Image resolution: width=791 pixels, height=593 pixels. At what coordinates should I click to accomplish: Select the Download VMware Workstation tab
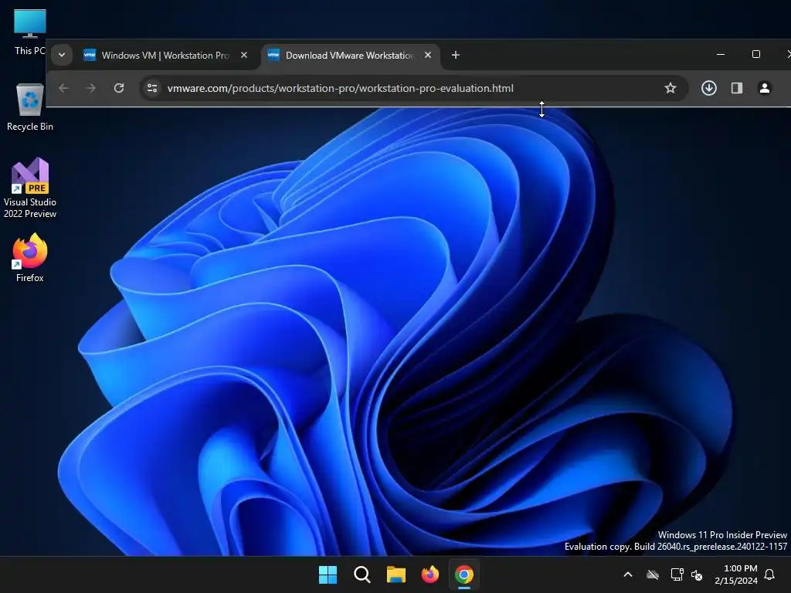tap(350, 55)
